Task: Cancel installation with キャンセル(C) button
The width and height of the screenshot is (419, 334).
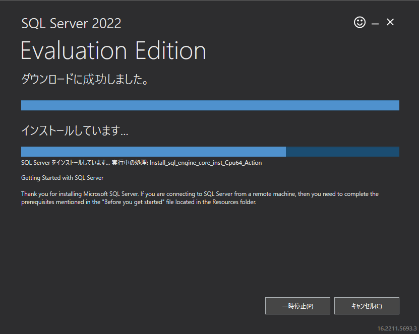Action: coord(367,306)
